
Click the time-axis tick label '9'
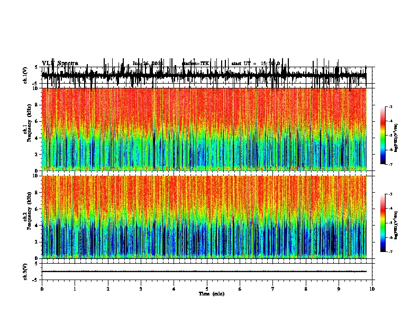coord(339,289)
